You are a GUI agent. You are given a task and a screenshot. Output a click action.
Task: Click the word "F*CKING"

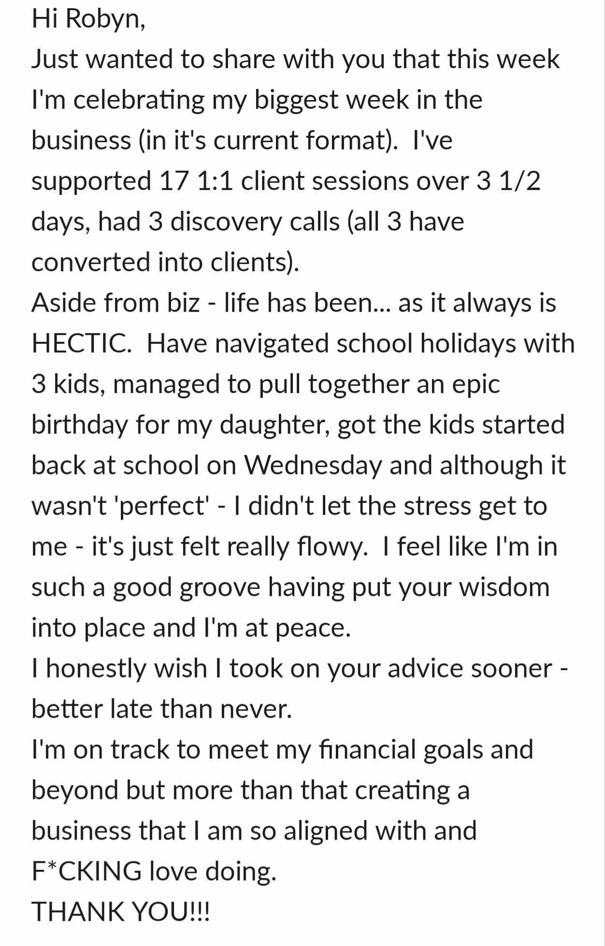[x=86, y=872]
